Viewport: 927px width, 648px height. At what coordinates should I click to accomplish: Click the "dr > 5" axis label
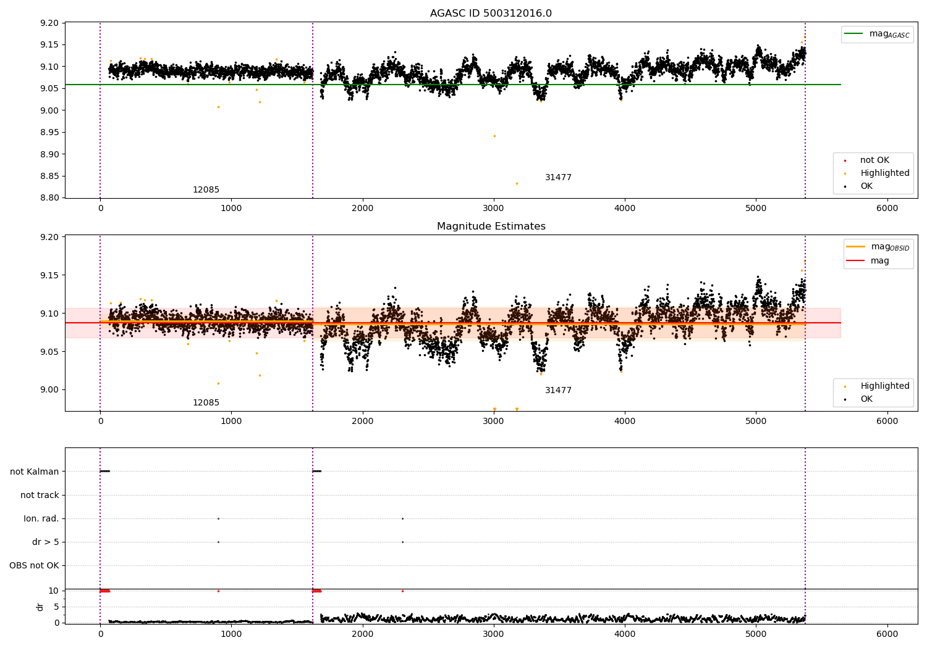coord(46,542)
